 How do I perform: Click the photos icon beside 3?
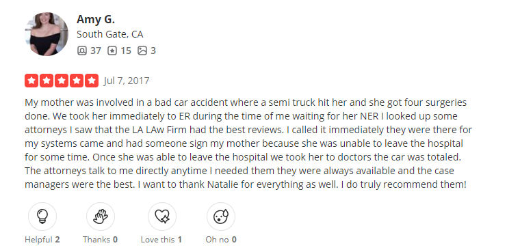(142, 51)
